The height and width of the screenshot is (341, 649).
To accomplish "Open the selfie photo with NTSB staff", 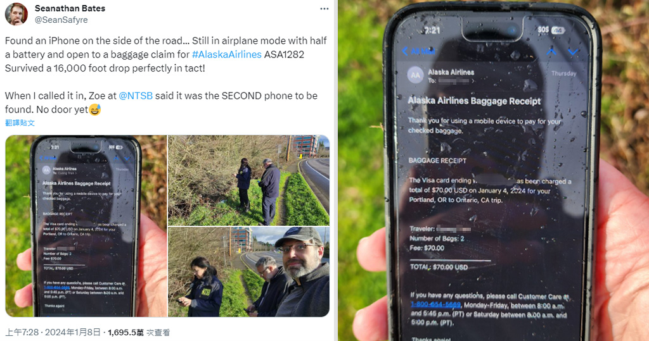I will 248,272.
